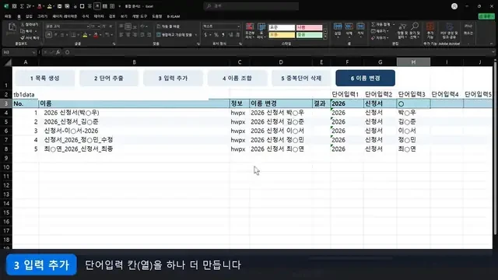Open the font color red A
Image resolution: width=498 pixels, height=280 pixels.
[x=96, y=35]
